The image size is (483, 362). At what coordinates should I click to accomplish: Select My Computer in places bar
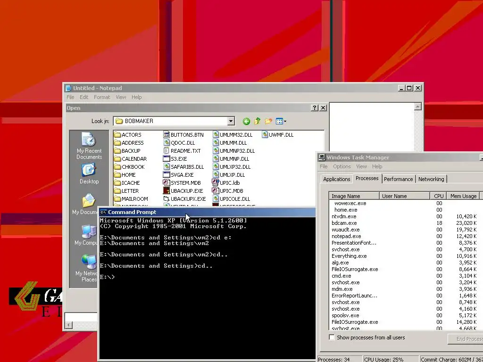86,235
